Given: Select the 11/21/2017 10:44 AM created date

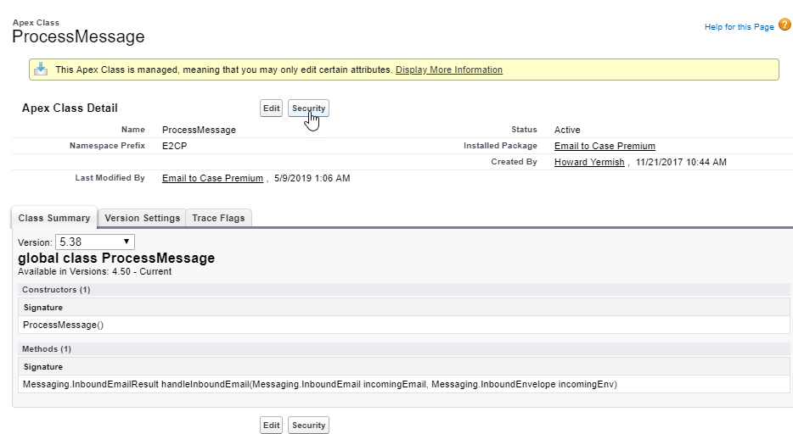Looking at the screenshot, I should coord(681,162).
